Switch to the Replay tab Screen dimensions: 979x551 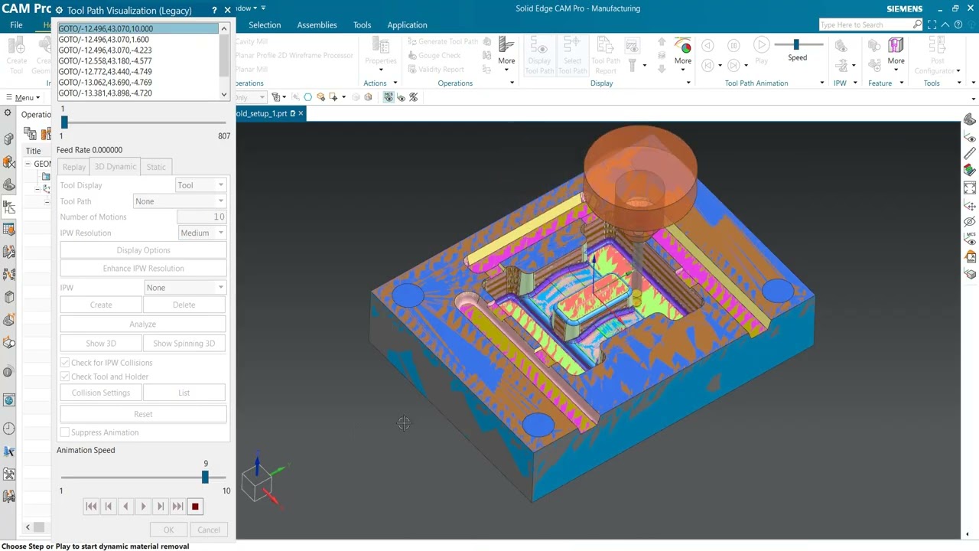74,167
